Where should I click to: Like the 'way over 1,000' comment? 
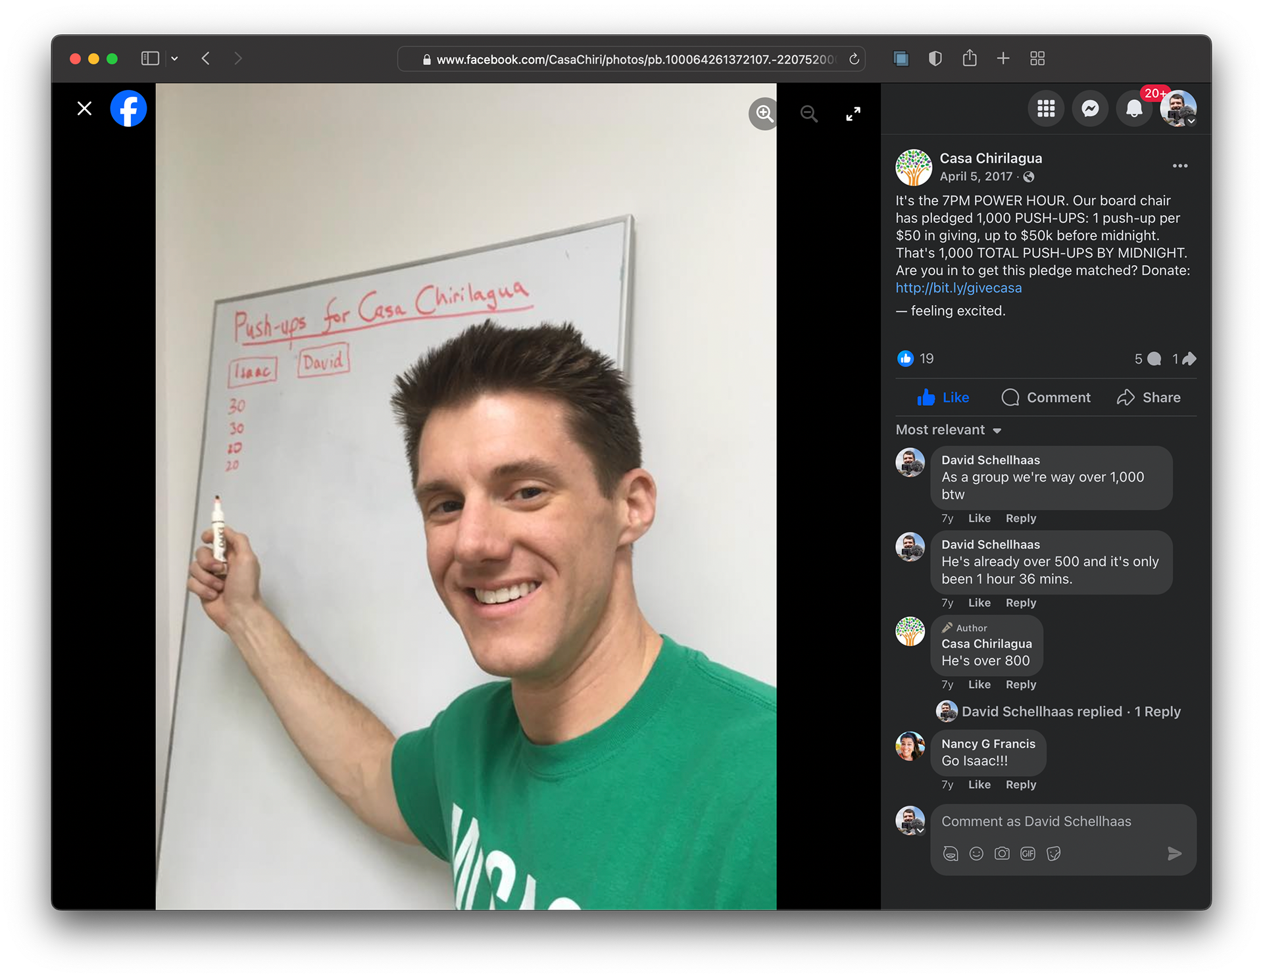click(979, 518)
